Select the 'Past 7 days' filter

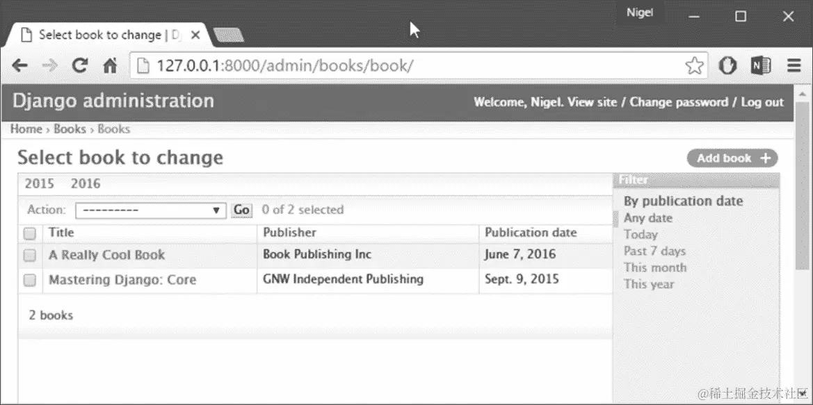coord(655,251)
